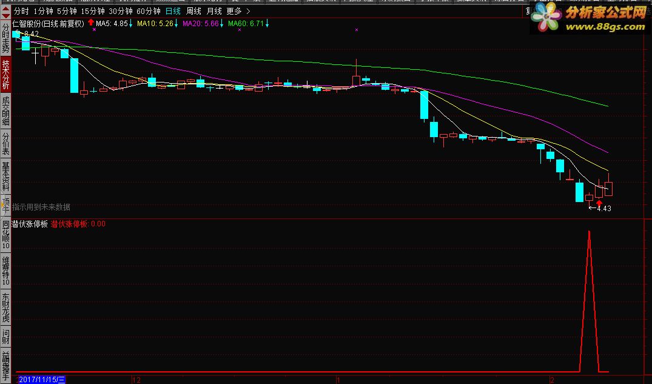Open the 成交明细 side tab

coord(5,110)
